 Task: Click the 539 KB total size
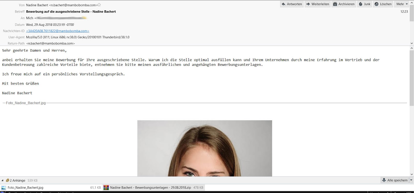pyautogui.click(x=33, y=181)
